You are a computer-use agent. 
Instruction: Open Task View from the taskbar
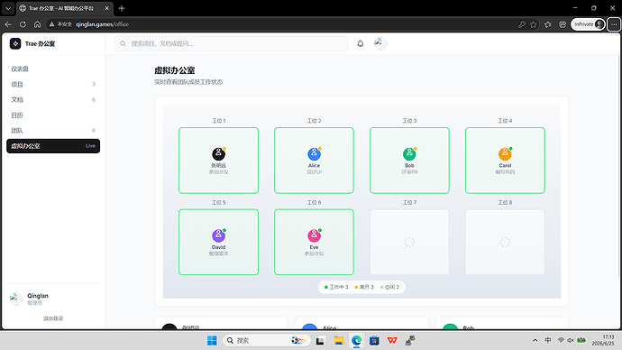(x=320, y=340)
